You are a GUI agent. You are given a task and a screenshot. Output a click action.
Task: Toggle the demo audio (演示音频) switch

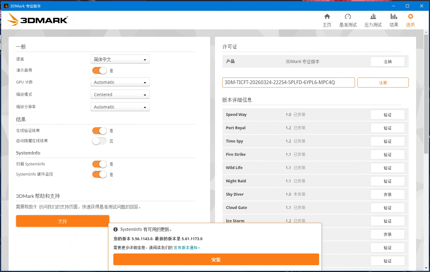click(x=99, y=70)
